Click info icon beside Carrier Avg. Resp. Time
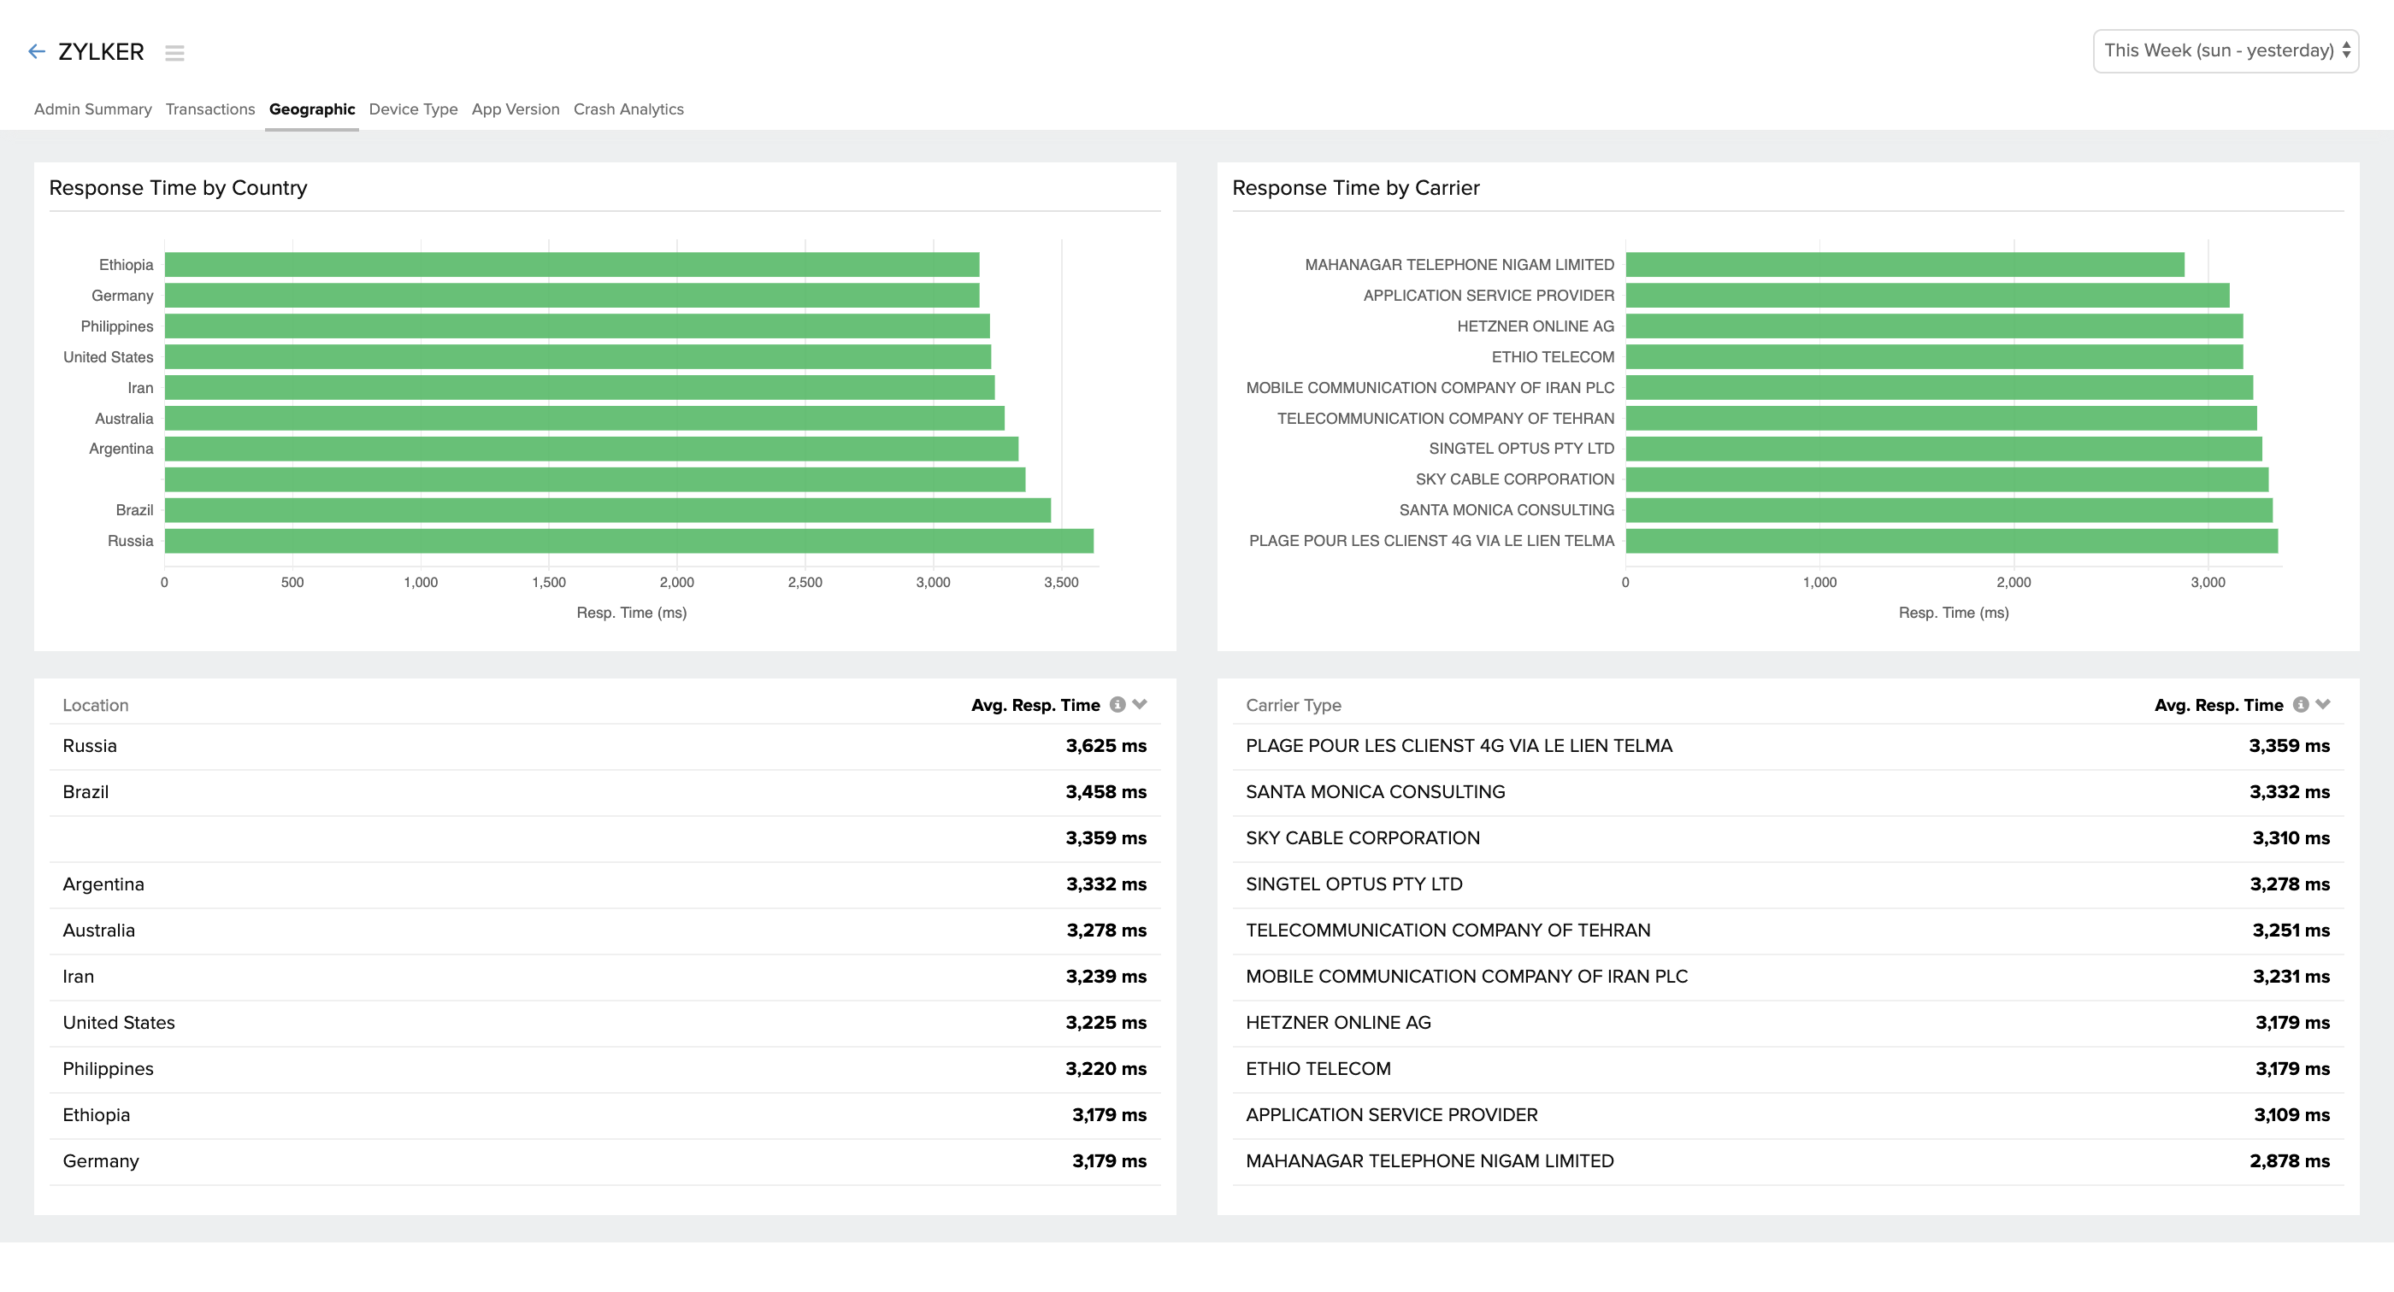Image resolution: width=2394 pixels, height=1292 pixels. [2300, 705]
